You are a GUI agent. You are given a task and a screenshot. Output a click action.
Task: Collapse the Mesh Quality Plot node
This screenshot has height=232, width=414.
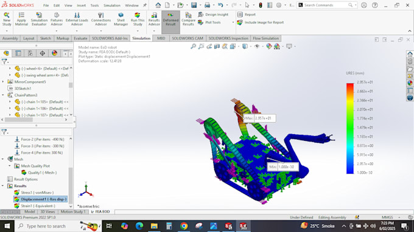[10, 166]
